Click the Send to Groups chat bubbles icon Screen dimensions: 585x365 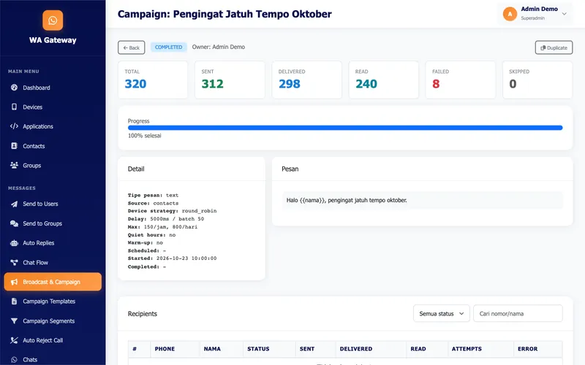14,223
